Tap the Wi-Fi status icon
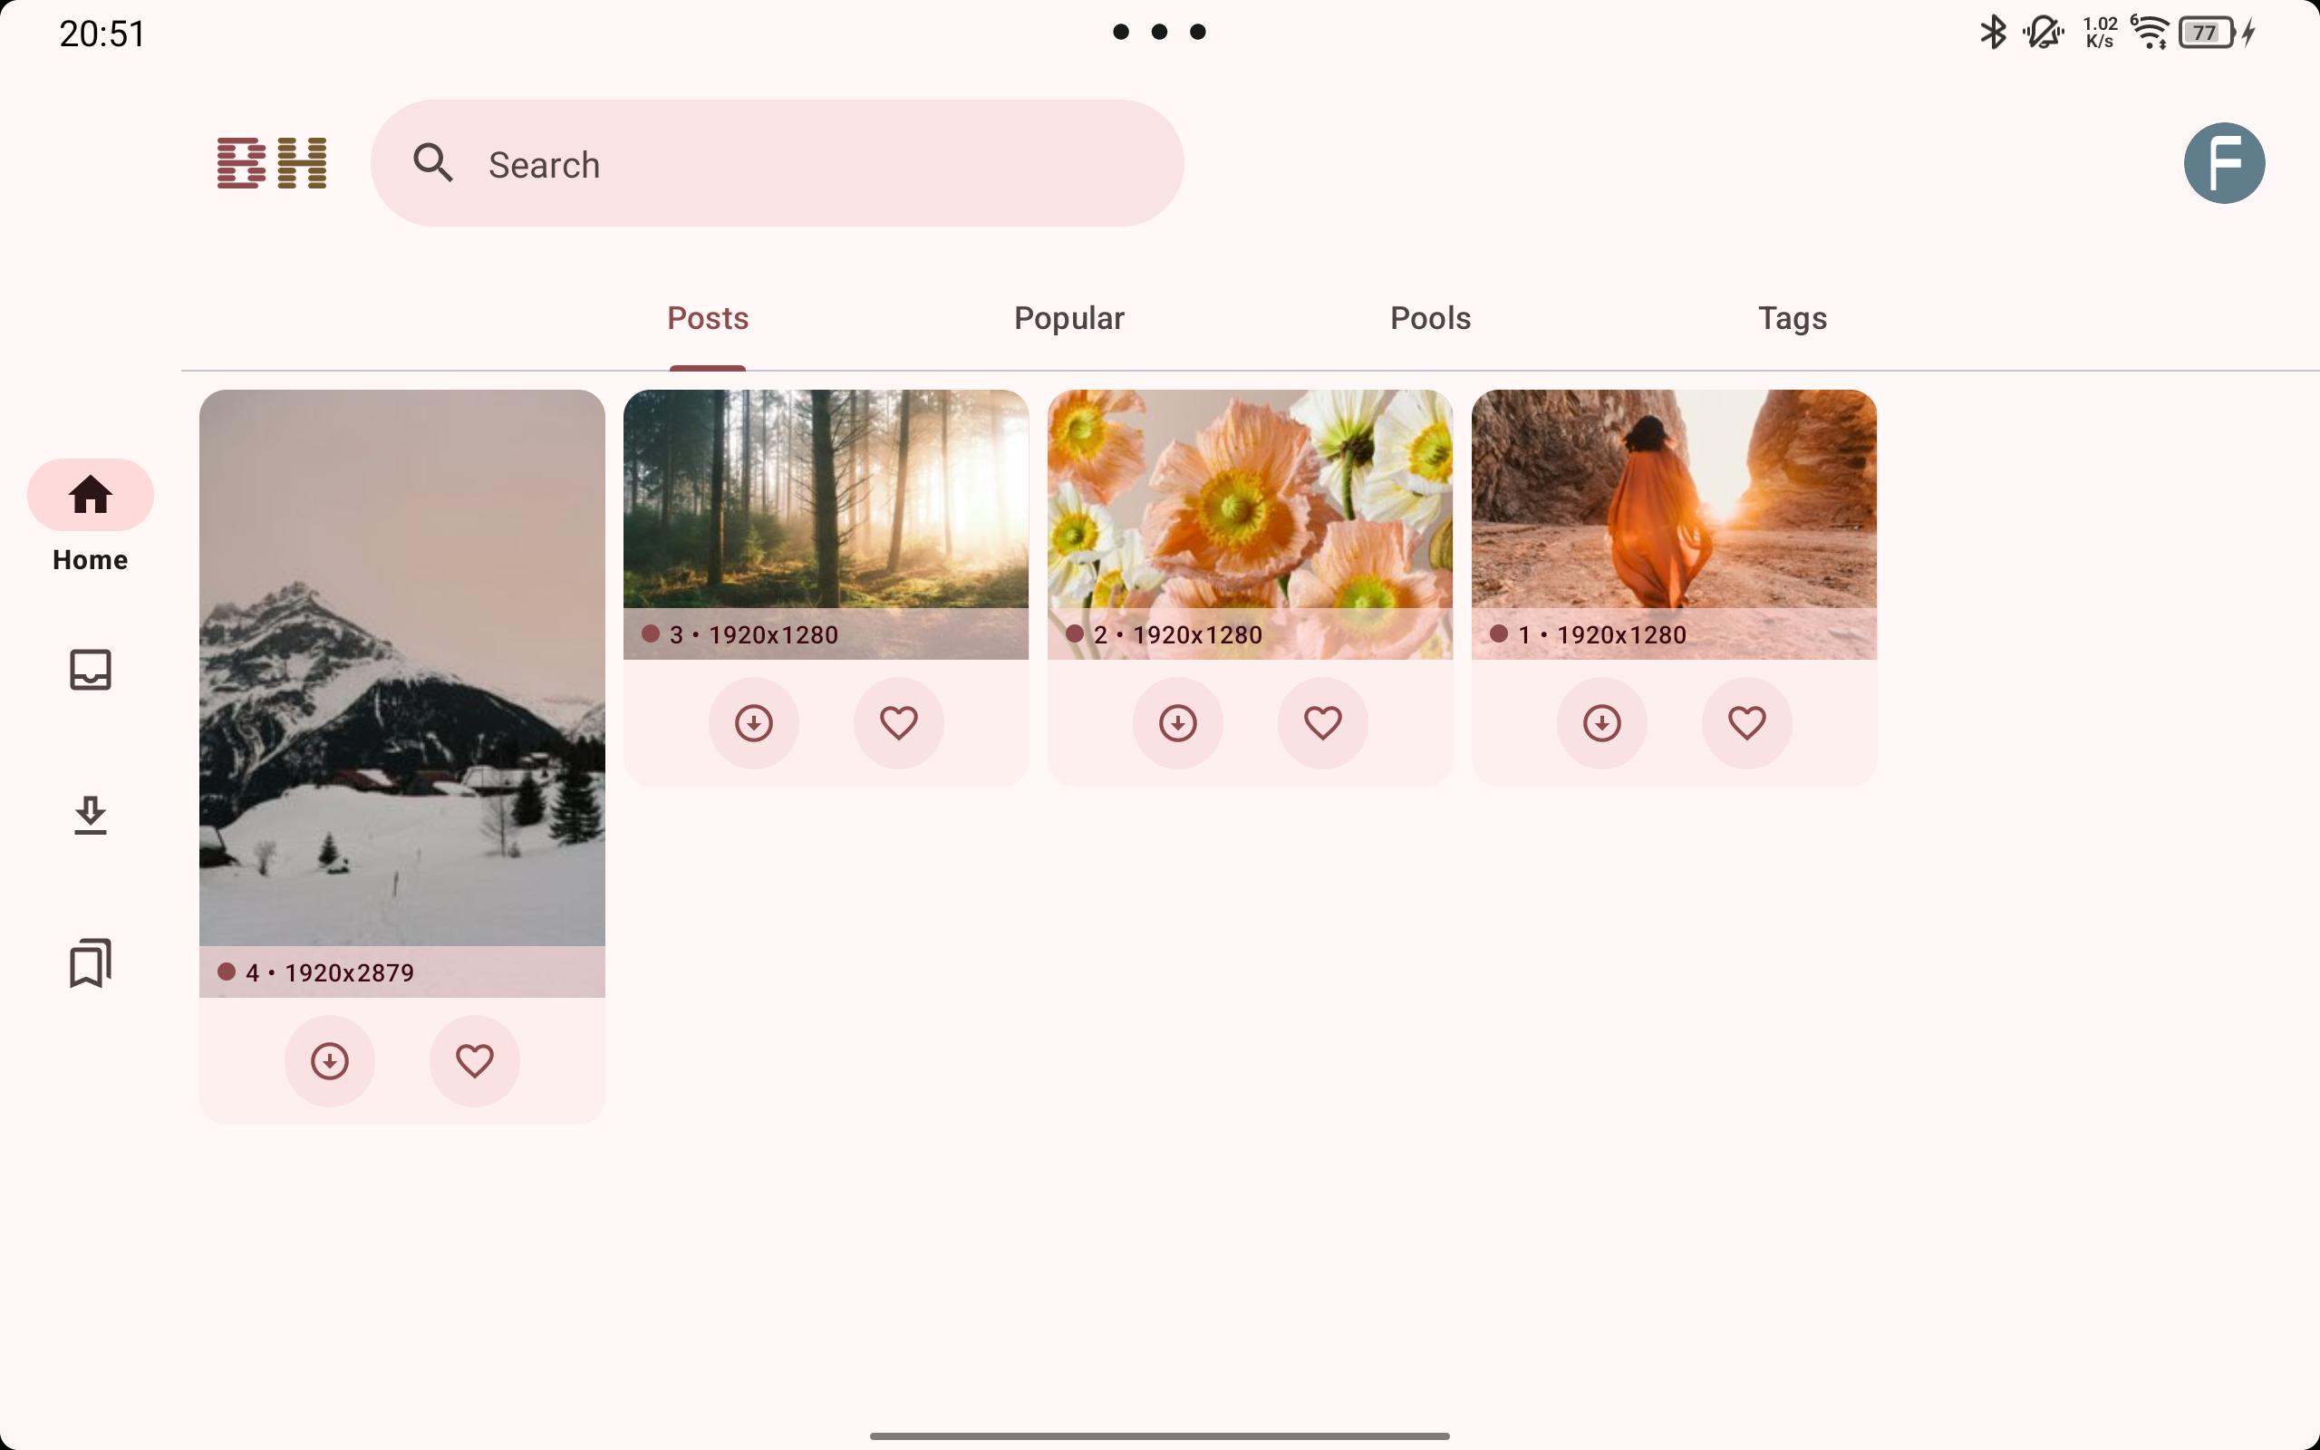Viewport: 2320px width, 1450px height. [2150, 33]
